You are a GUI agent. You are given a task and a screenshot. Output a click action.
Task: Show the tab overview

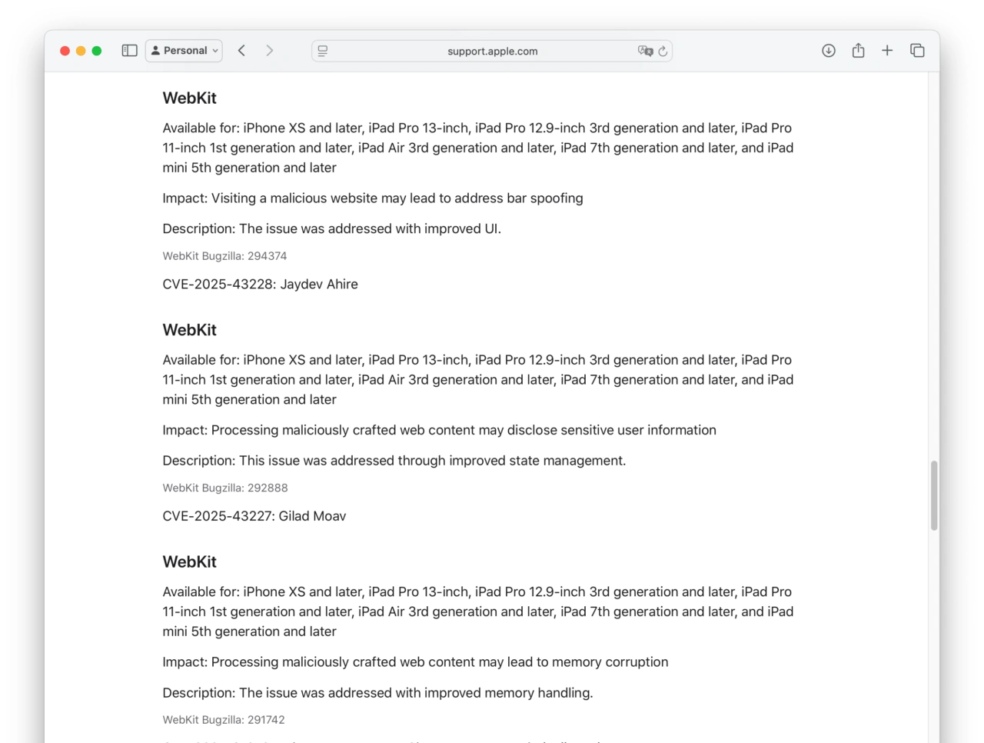[x=917, y=50]
